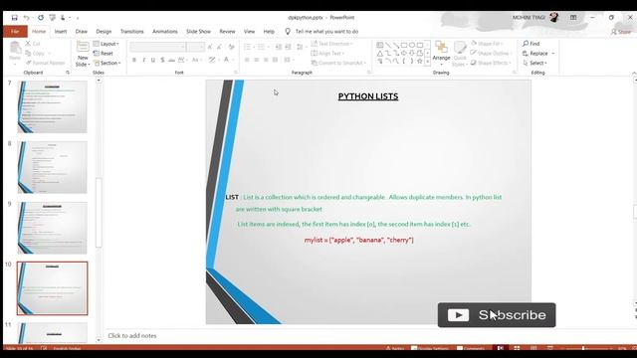The image size is (637, 358).
Task: Toggle text Shadow formatting
Action: pyautogui.click(x=162, y=60)
